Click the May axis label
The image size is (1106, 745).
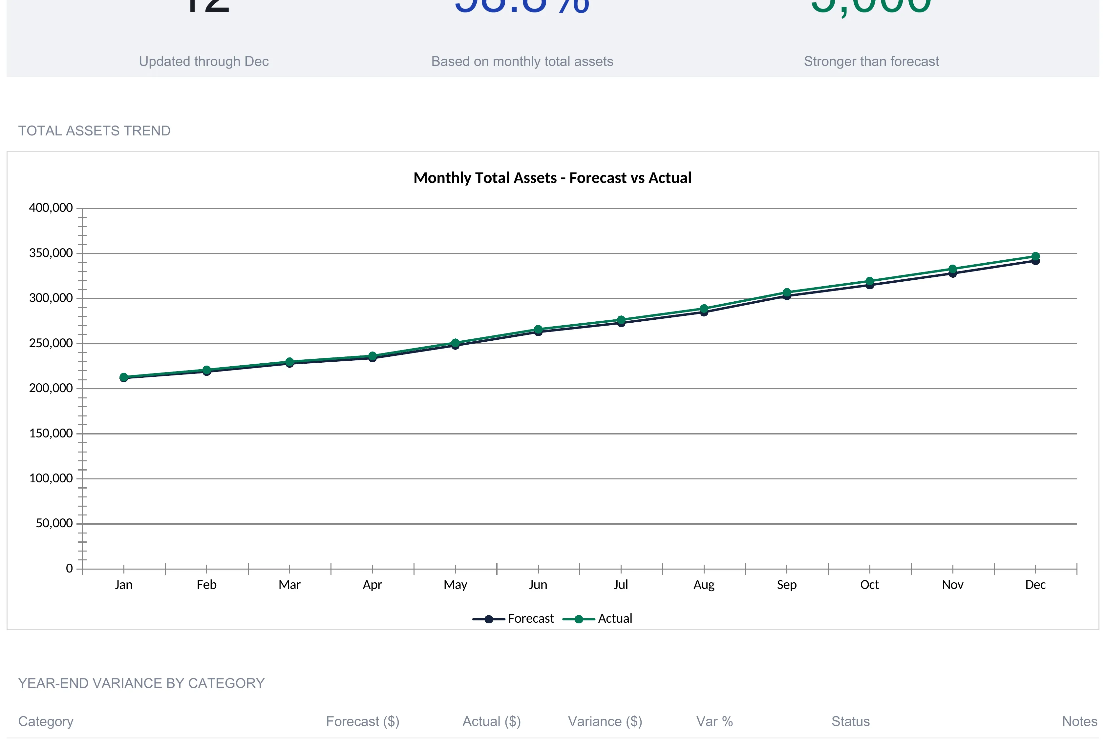tap(455, 585)
